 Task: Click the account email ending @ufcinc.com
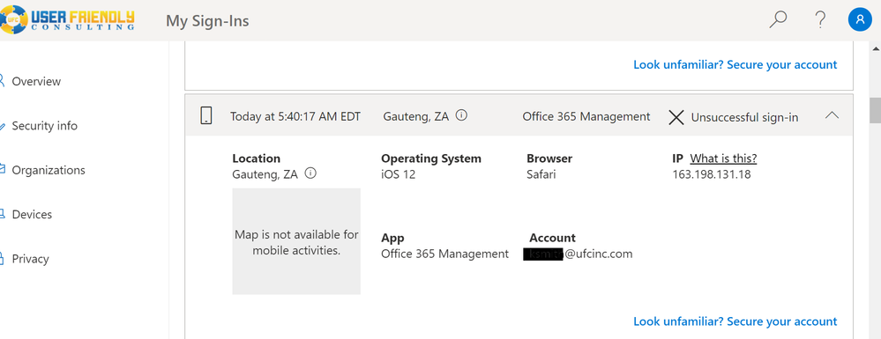[578, 254]
